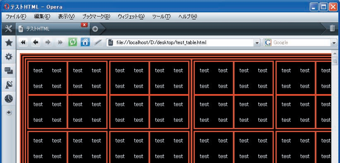This screenshot has width=340, height=163.
Task: Reload the page with green Reload icon
Action: (73, 43)
